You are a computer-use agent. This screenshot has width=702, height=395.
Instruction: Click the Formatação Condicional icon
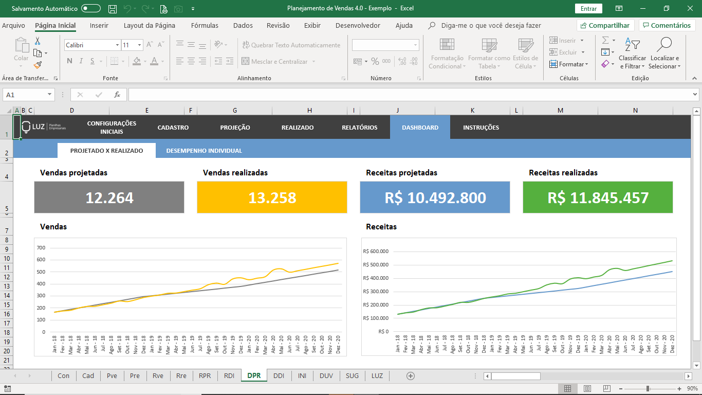click(x=447, y=45)
